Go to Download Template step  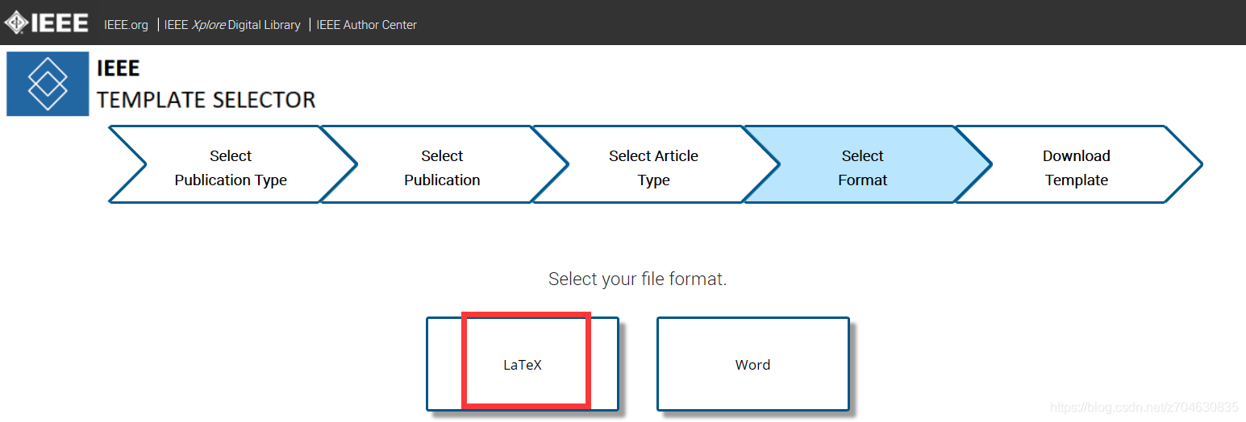click(1077, 164)
